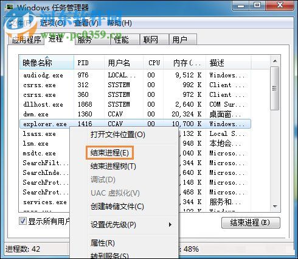
Task: Click scrollbar down arrow of process list
Action: pos(275,207)
